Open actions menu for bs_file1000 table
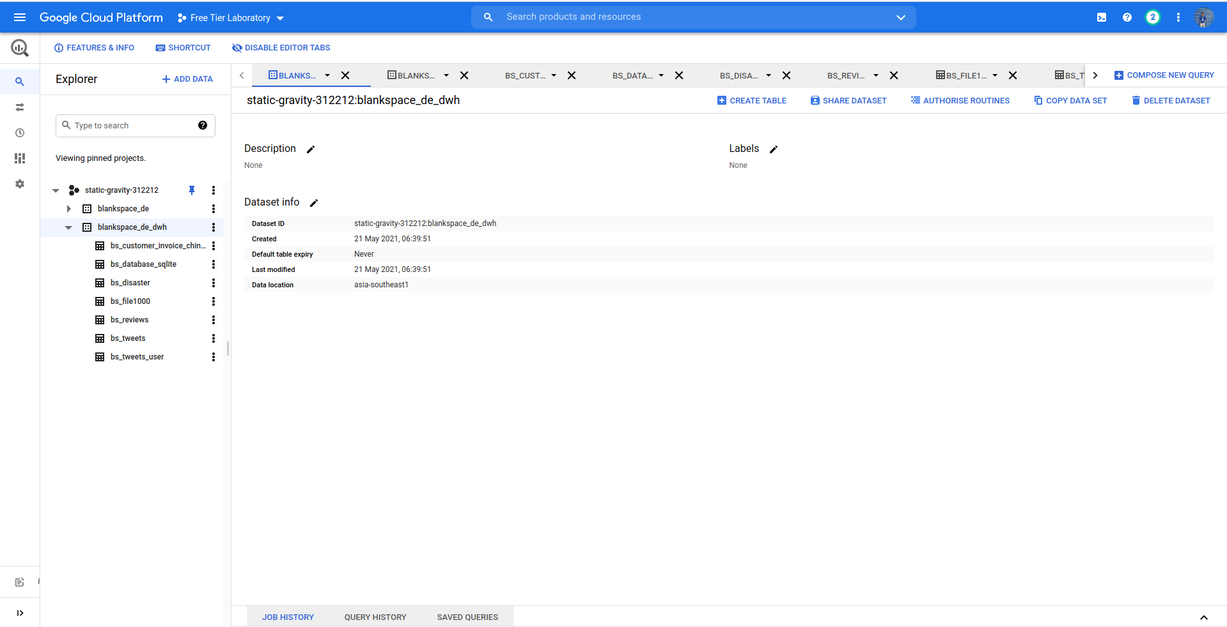The width and height of the screenshot is (1227, 627). point(214,301)
